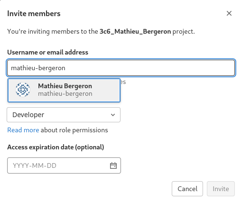241x202 pixels.
Task: Click the bold 3c6_Mathieu_Bergeron project name
Action: pos(135,31)
